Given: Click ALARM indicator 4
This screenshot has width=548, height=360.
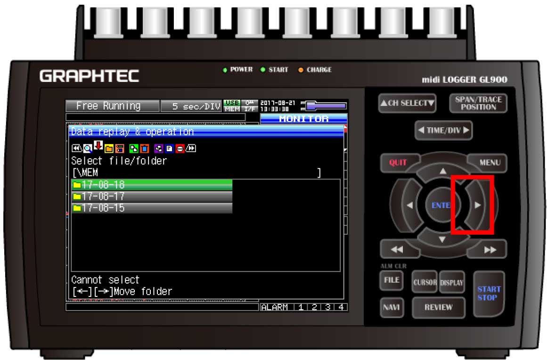Looking at the screenshot, I should pyautogui.click(x=341, y=307).
